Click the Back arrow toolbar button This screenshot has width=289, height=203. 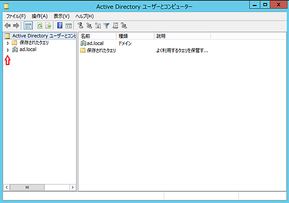point(8,26)
